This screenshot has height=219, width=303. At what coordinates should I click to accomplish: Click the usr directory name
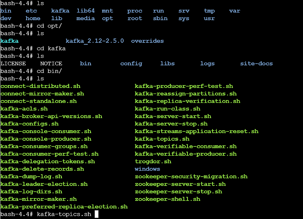click(x=209, y=18)
